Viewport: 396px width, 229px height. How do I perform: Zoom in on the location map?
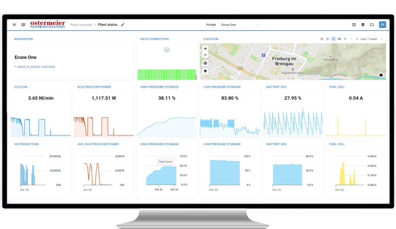205,49
